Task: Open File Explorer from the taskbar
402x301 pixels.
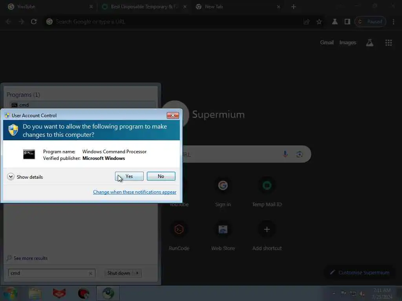Action: click(x=35, y=293)
